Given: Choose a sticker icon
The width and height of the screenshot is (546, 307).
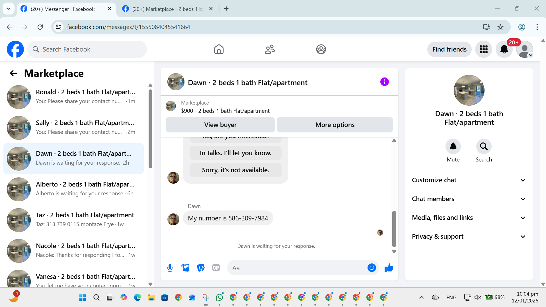Looking at the screenshot, I should 201,268.
